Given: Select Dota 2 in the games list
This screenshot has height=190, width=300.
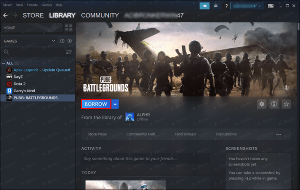Looking at the screenshot, I should [20, 84].
